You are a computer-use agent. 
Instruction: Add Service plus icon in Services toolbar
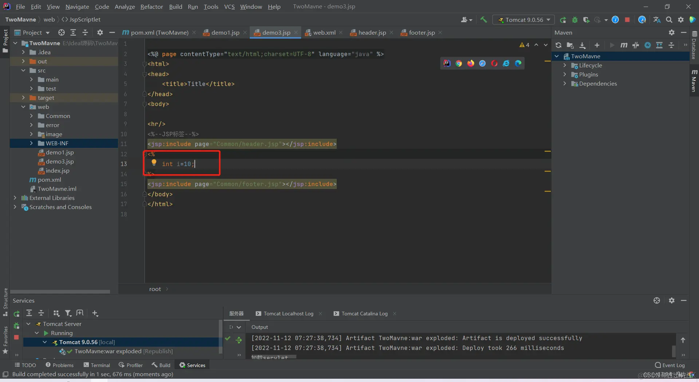coord(95,313)
